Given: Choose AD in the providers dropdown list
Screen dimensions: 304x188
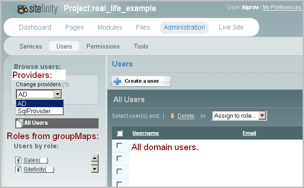Looking at the screenshot, I should coord(39,103).
